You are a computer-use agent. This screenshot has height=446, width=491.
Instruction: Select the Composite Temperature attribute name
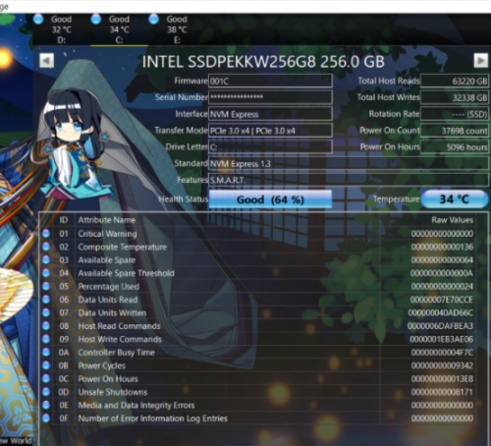[123, 247]
